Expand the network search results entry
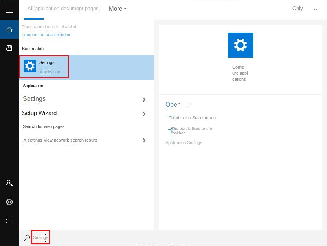Viewport: 327px width, 246px height. (x=144, y=140)
